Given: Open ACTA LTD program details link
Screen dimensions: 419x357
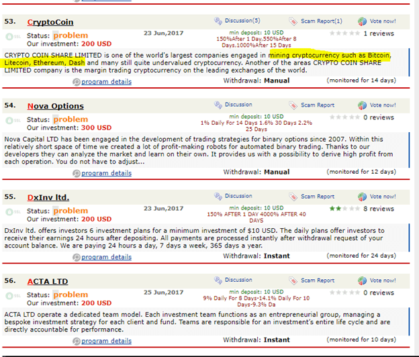Looking at the screenshot, I should tap(106, 341).
